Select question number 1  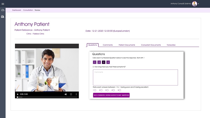(94, 62)
